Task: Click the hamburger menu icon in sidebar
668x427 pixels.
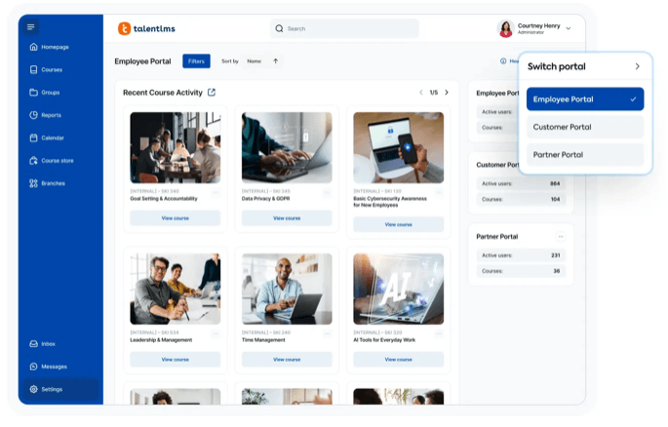Action: tap(31, 27)
